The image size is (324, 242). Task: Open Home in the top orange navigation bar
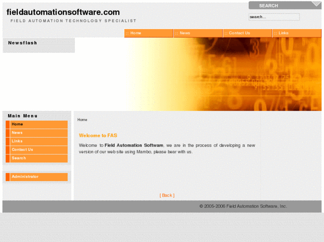click(x=148, y=33)
